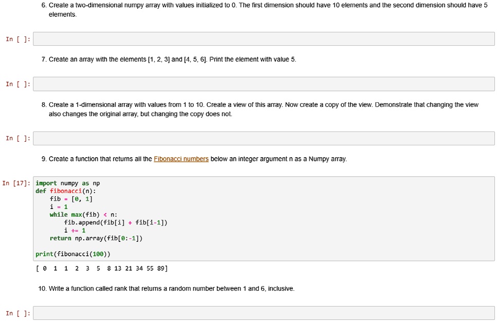Click the empty code cell under question 7

[264, 84]
